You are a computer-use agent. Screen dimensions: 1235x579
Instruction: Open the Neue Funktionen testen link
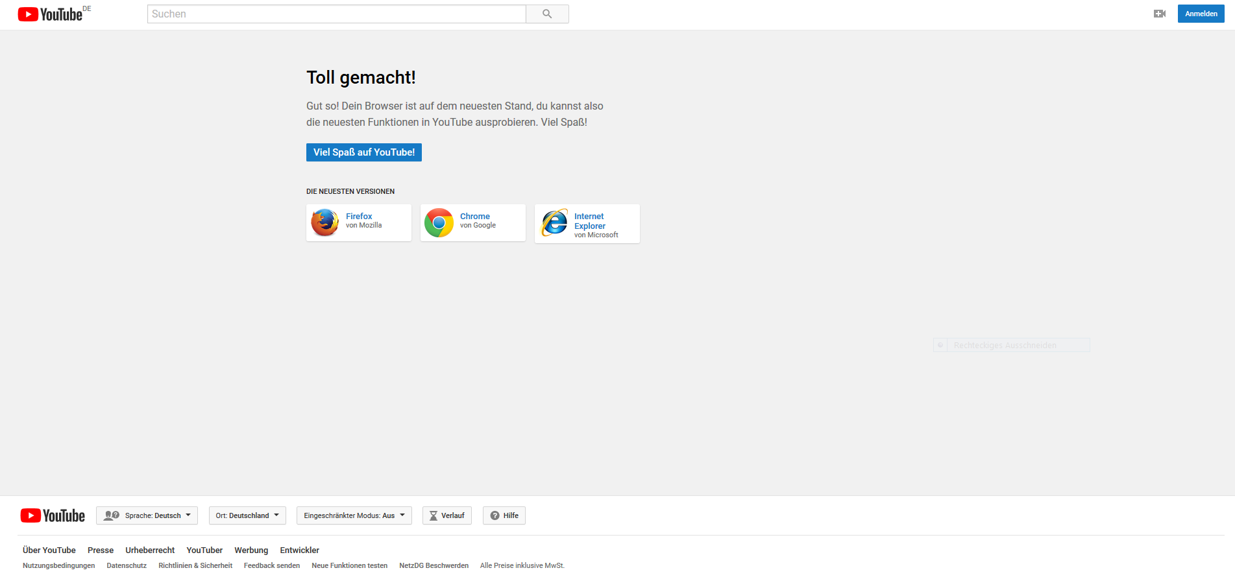pos(350,565)
